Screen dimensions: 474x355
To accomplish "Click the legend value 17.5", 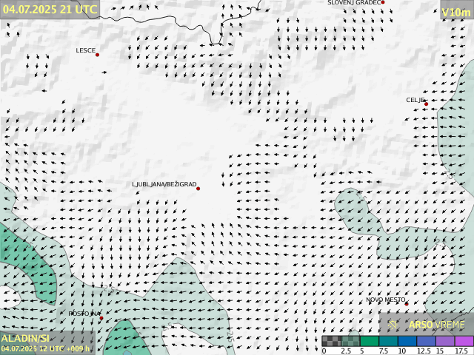I will point(461,351).
